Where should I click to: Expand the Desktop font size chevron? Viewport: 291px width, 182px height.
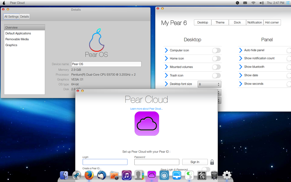tap(166, 84)
